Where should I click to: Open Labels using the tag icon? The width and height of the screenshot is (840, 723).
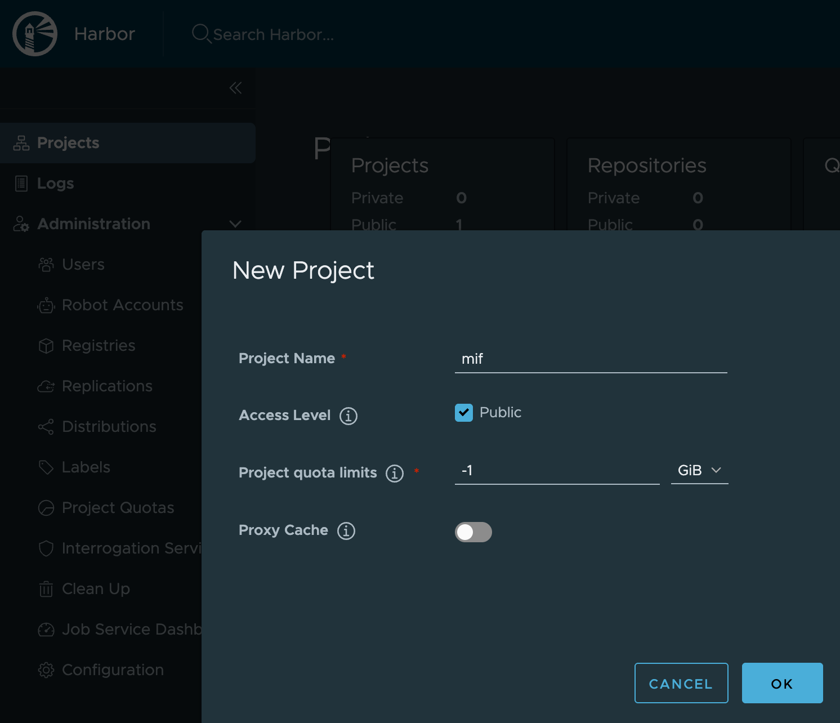46,467
